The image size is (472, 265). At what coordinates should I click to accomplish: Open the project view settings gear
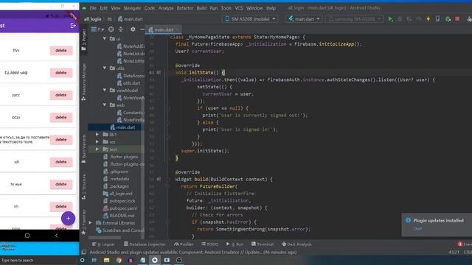(133, 29)
